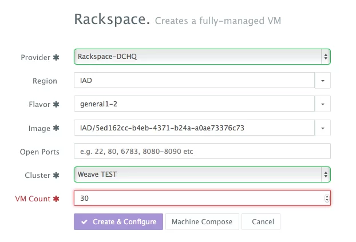Click the required asterisk next to Flavor
Screen dimensions: 356x242
(56, 105)
